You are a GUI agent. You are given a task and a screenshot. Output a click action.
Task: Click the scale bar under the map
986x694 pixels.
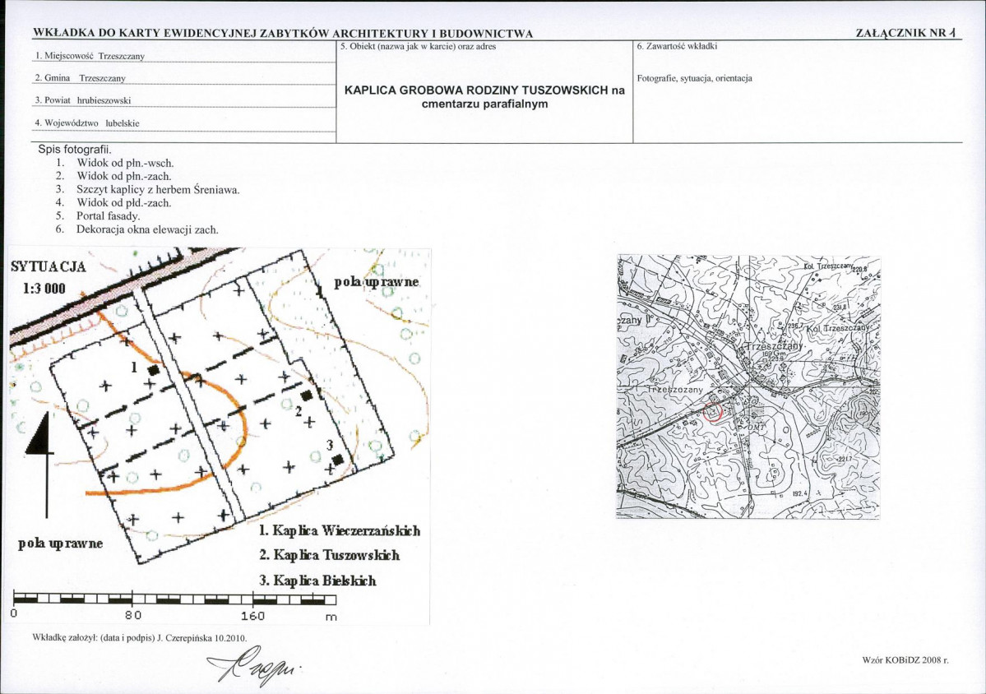point(175,599)
